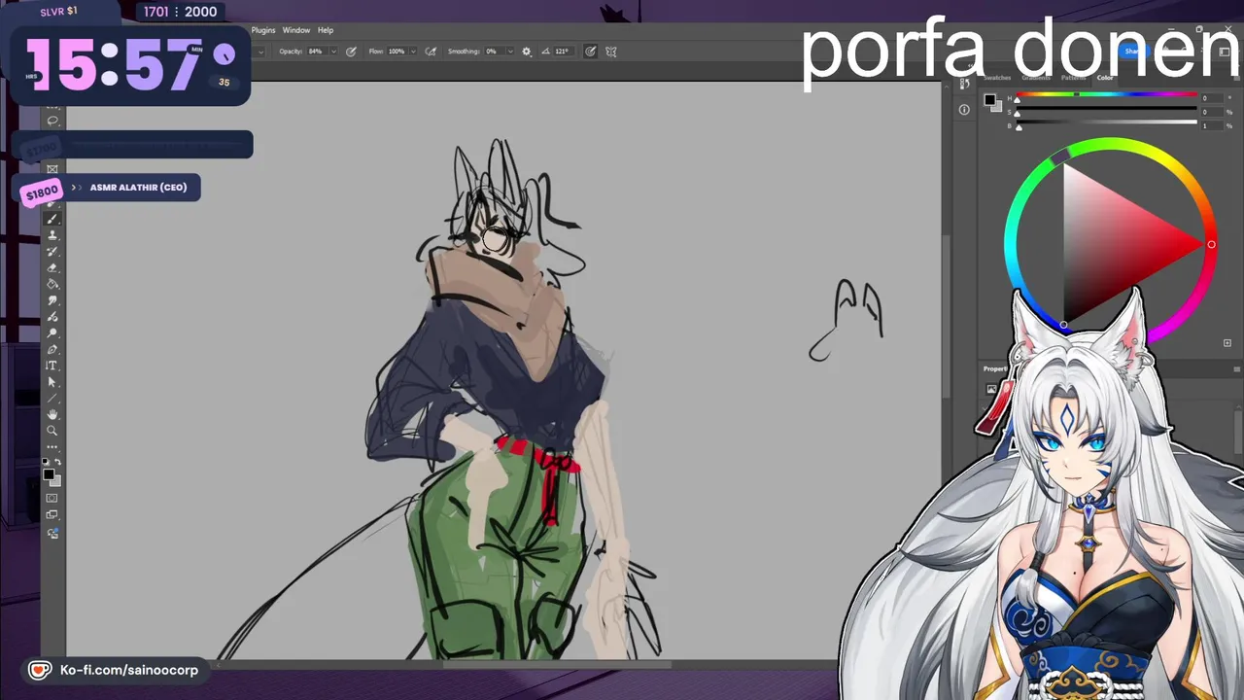
Task: Toggle pressure for opacity button
Action: [351, 52]
